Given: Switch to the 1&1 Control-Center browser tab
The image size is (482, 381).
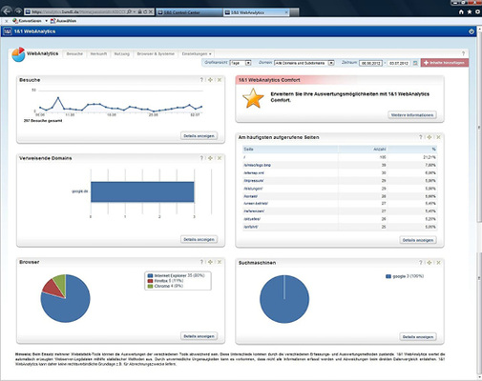Looking at the screenshot, I should pos(189,12).
